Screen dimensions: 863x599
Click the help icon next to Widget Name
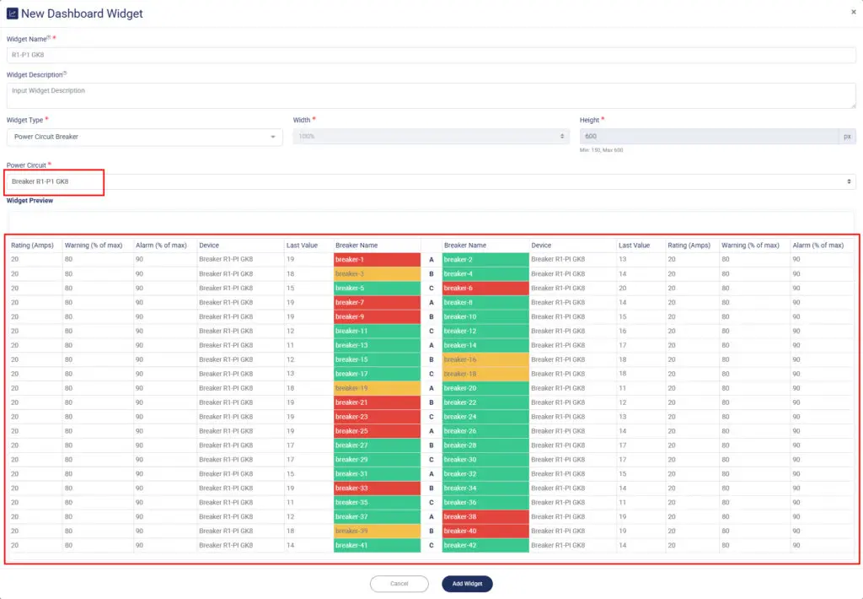[49, 38]
